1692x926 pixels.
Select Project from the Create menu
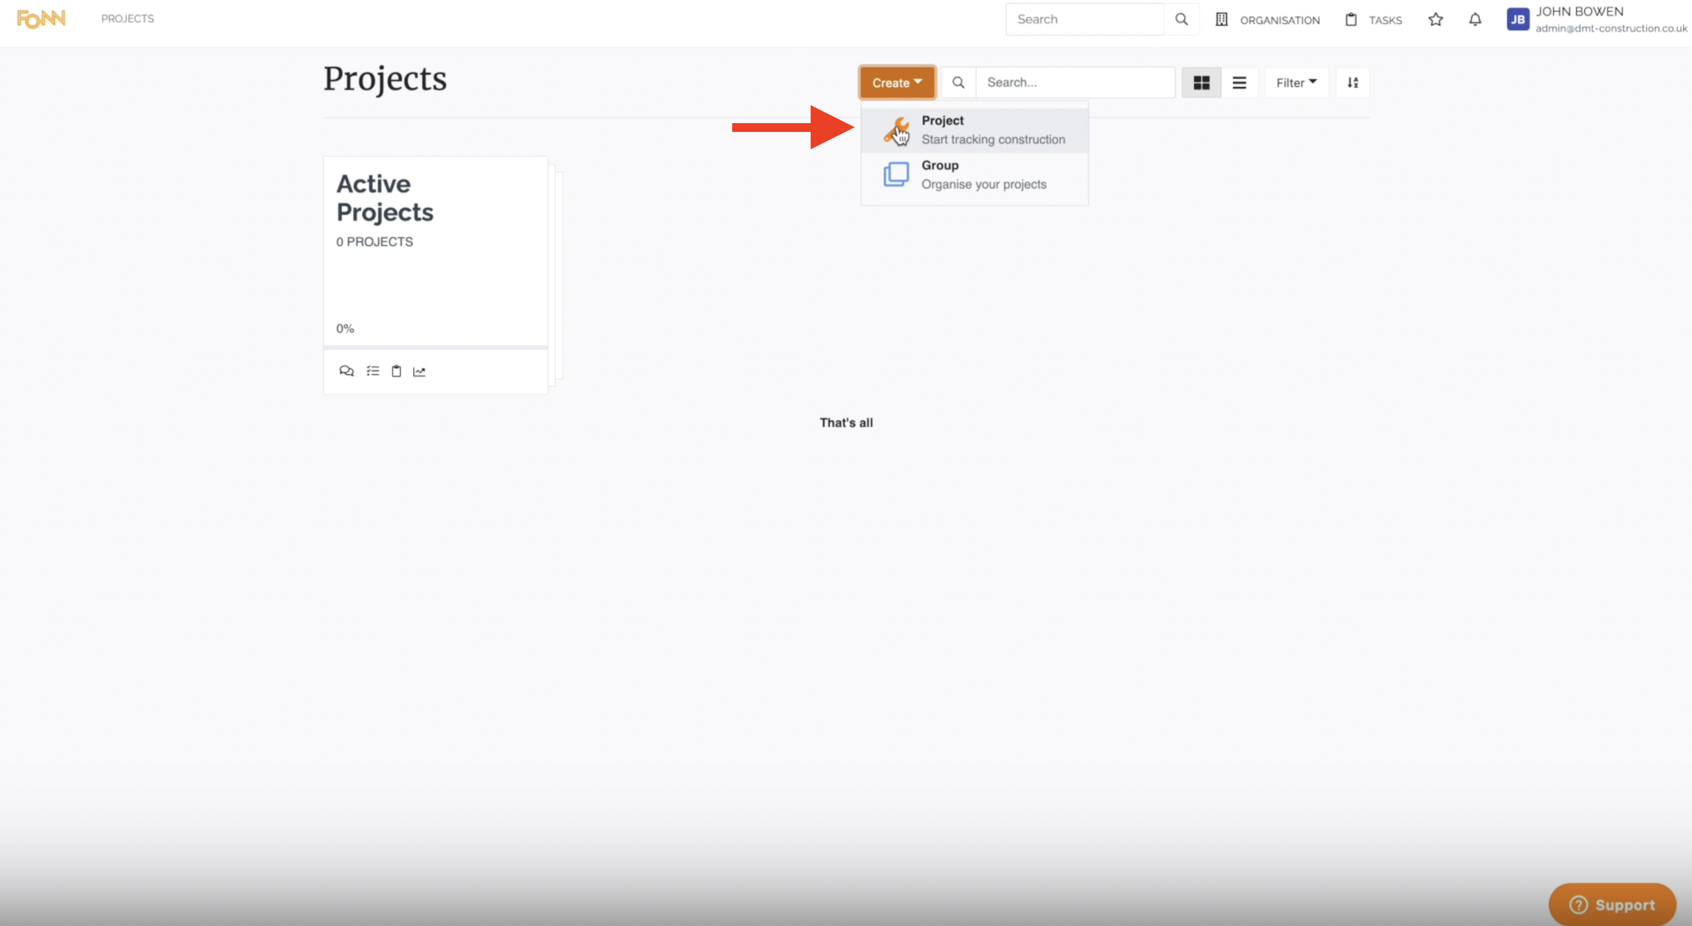pyautogui.click(x=974, y=130)
